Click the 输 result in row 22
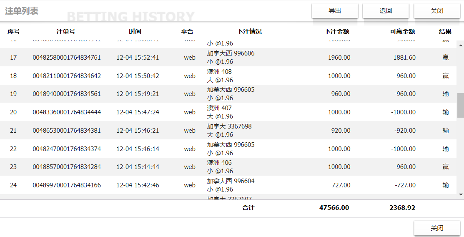The height and width of the screenshot is (237, 464). (446, 149)
